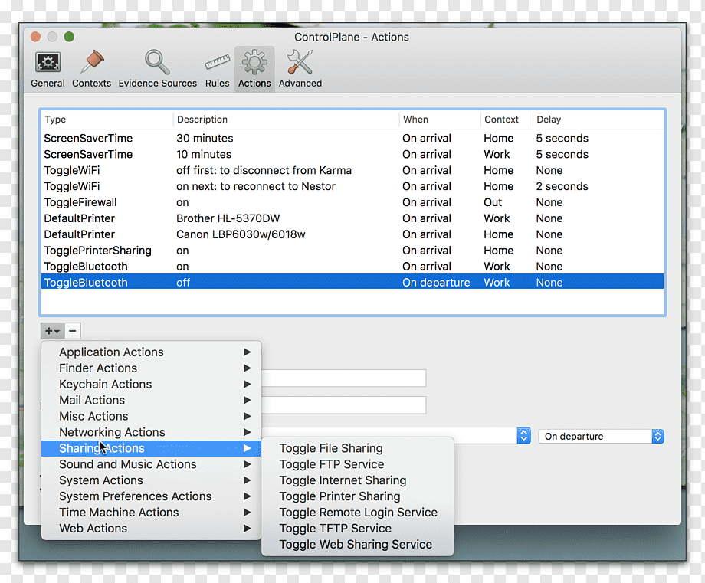Select DefaultPrinter Brother HL-5370DW row
Viewport: 705px width, 583px height.
pyautogui.click(x=352, y=218)
